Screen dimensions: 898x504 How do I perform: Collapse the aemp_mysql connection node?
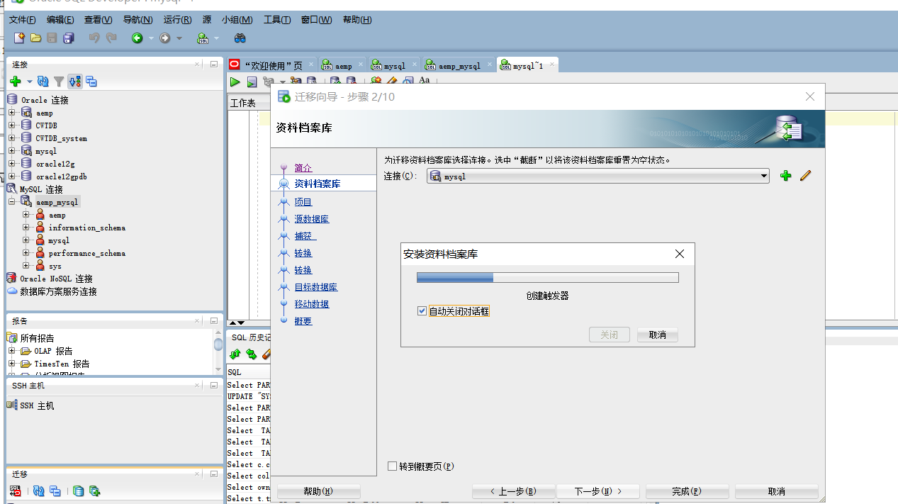(12, 202)
